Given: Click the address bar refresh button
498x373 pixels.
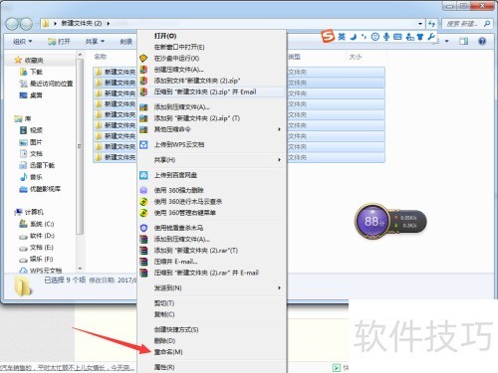Looking at the screenshot, I should pos(431,24).
